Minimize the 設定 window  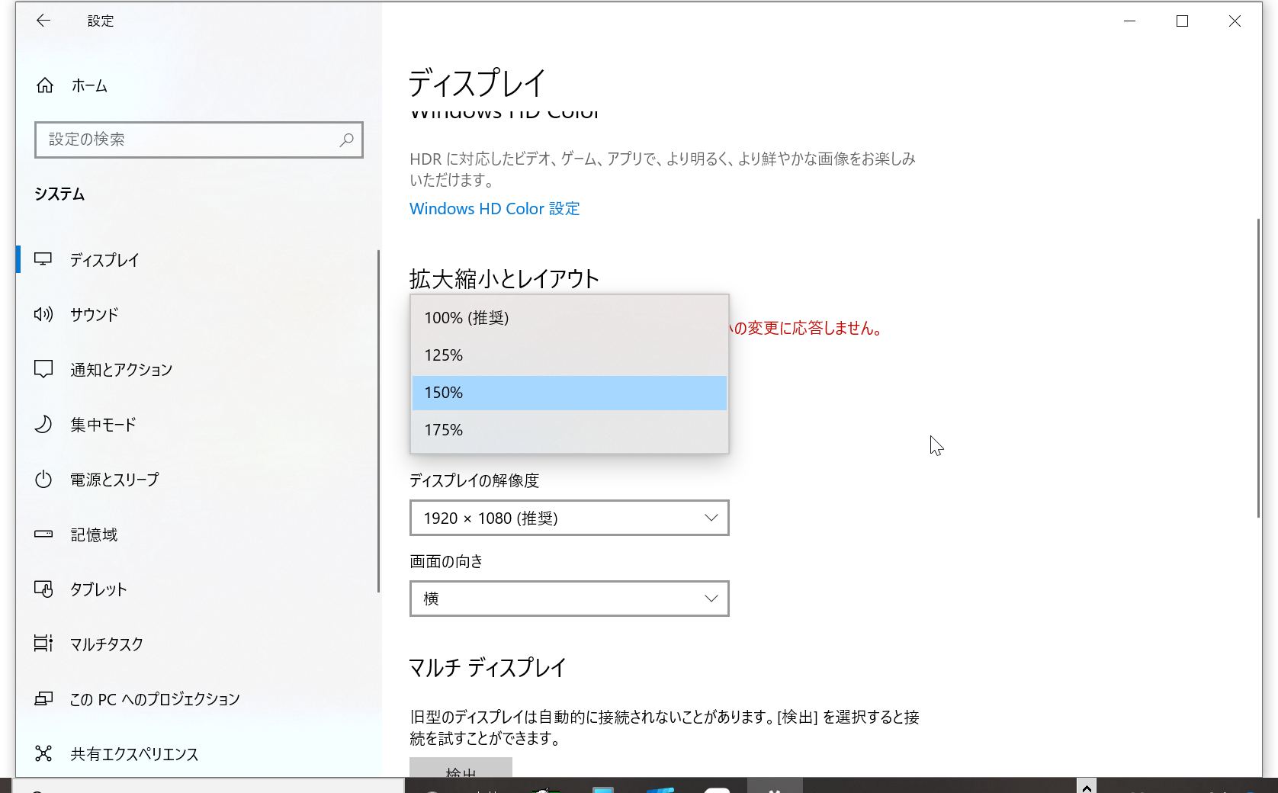tap(1130, 21)
